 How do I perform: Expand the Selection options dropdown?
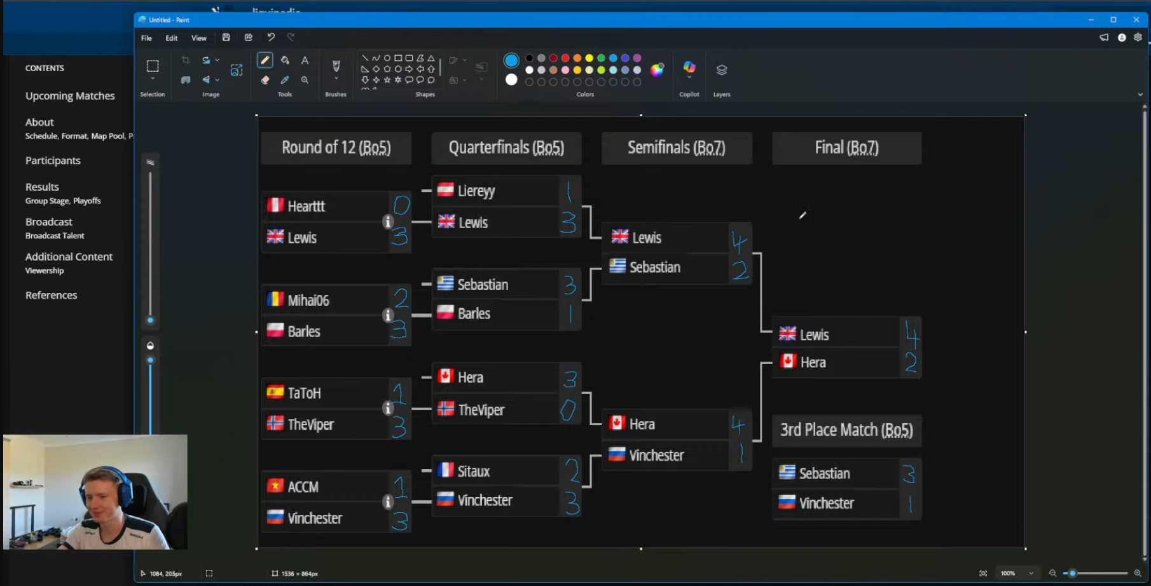tap(153, 79)
